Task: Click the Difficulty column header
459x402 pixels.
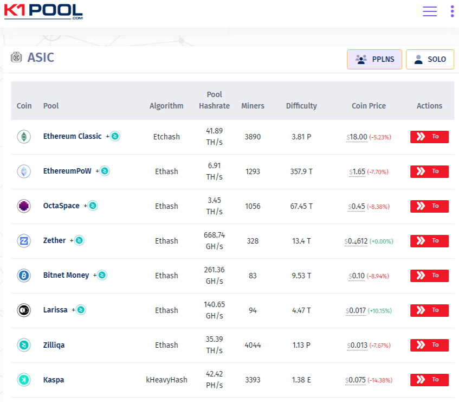Action: point(301,106)
